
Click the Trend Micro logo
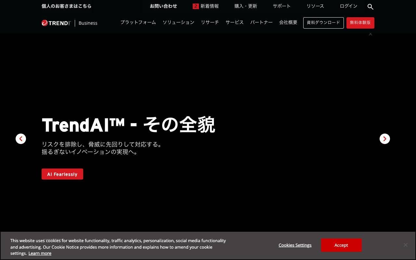click(56, 23)
